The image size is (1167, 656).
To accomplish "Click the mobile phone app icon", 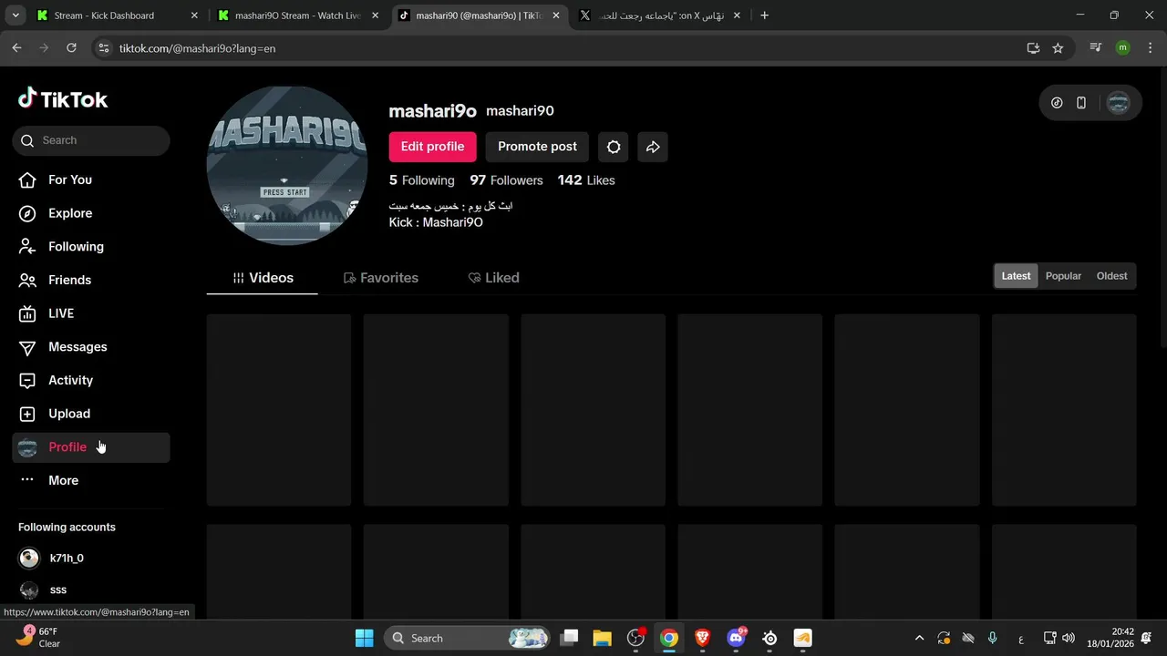I will tap(1081, 103).
